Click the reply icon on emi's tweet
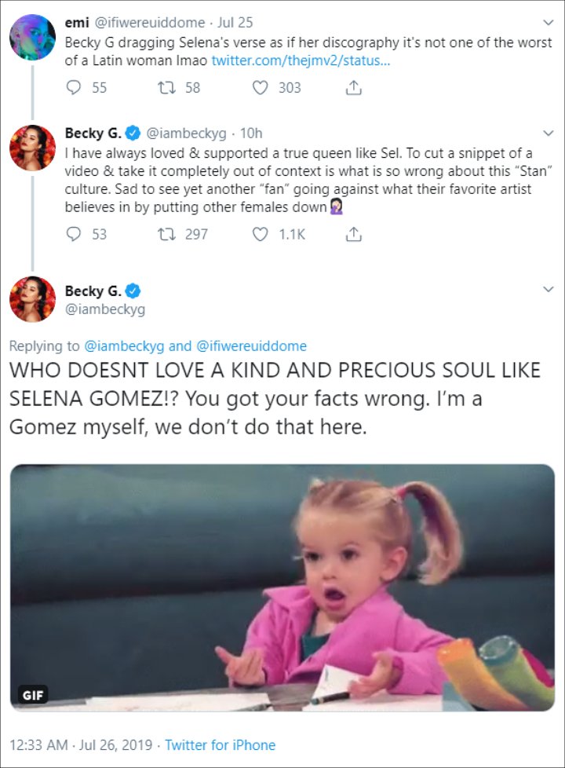The image size is (565, 768). [74, 87]
